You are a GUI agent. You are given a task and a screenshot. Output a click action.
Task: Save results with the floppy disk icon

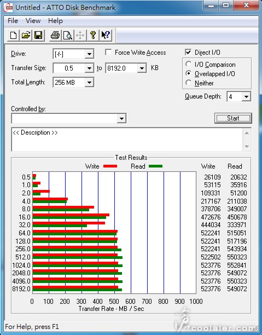(38, 35)
